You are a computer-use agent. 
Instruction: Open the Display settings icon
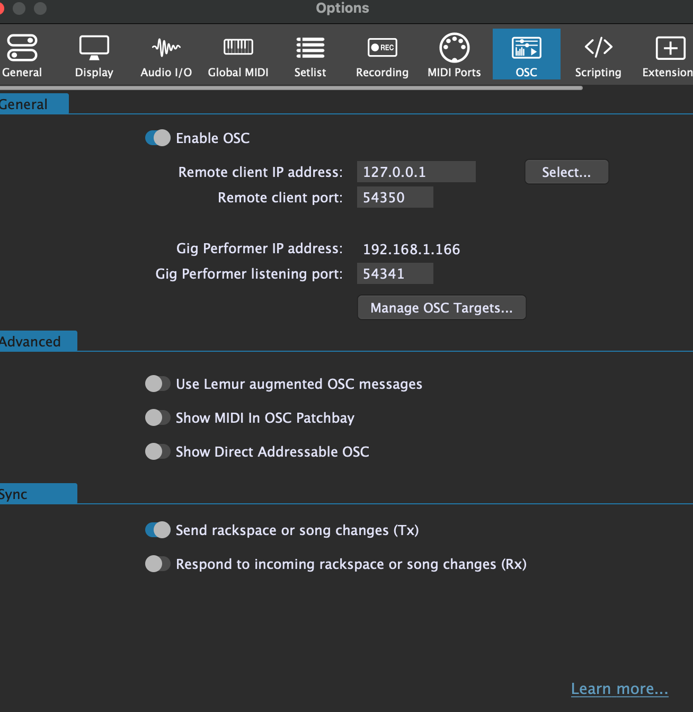(x=94, y=49)
